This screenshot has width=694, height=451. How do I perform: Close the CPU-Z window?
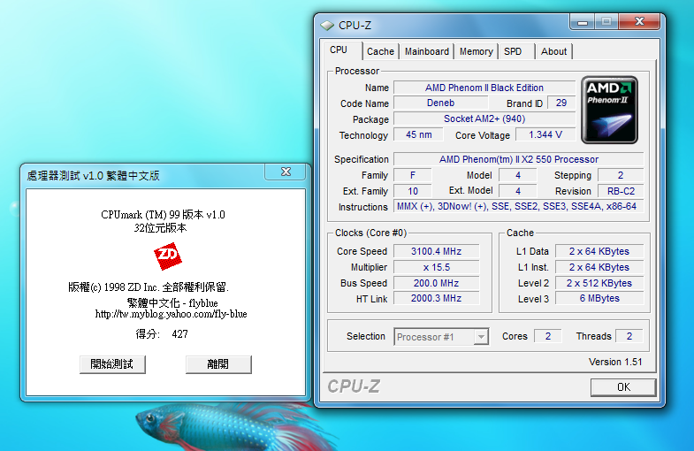[x=639, y=22]
